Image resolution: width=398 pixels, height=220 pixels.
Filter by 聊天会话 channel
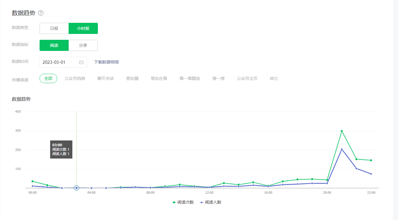[x=106, y=78]
